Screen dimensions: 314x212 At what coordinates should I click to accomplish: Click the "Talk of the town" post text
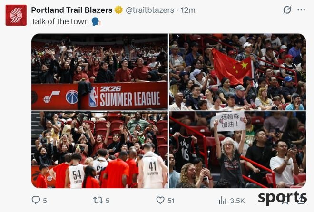pos(60,21)
